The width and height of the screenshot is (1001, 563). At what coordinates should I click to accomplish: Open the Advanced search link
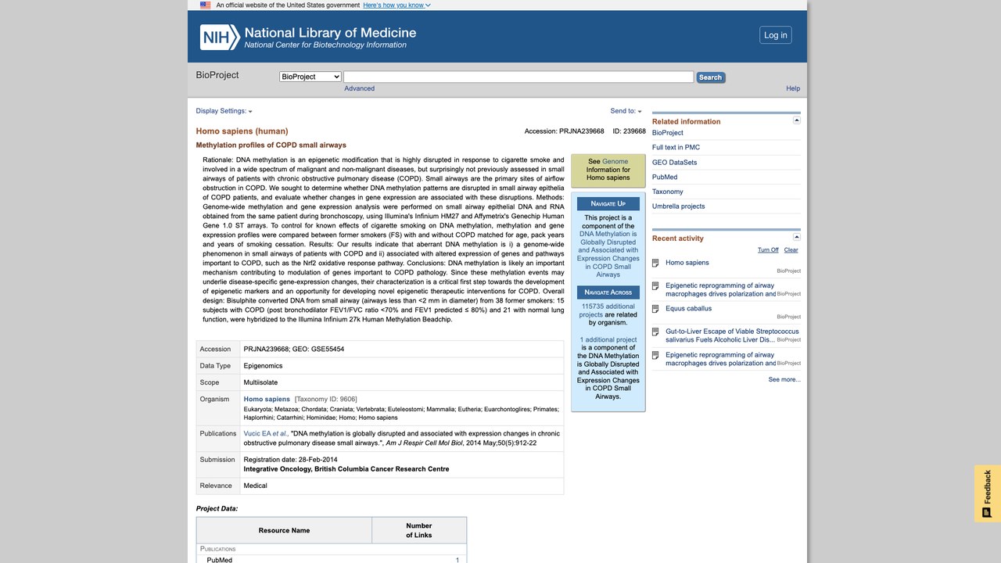click(x=360, y=88)
